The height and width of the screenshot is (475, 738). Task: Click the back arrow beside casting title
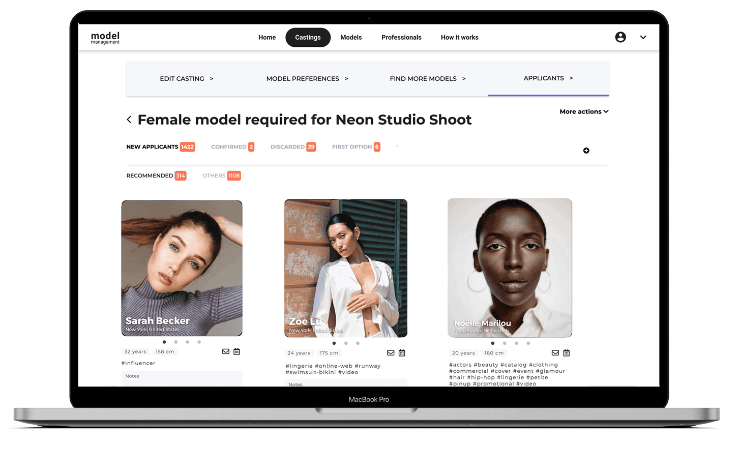(x=129, y=120)
